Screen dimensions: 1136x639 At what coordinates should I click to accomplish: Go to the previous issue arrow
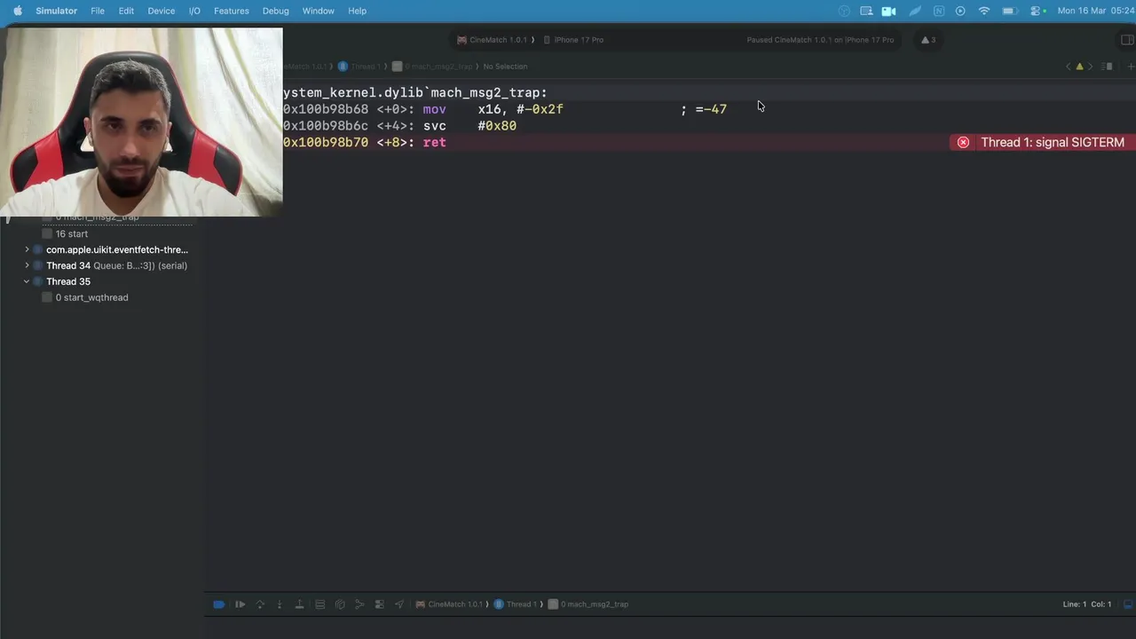(x=1069, y=67)
